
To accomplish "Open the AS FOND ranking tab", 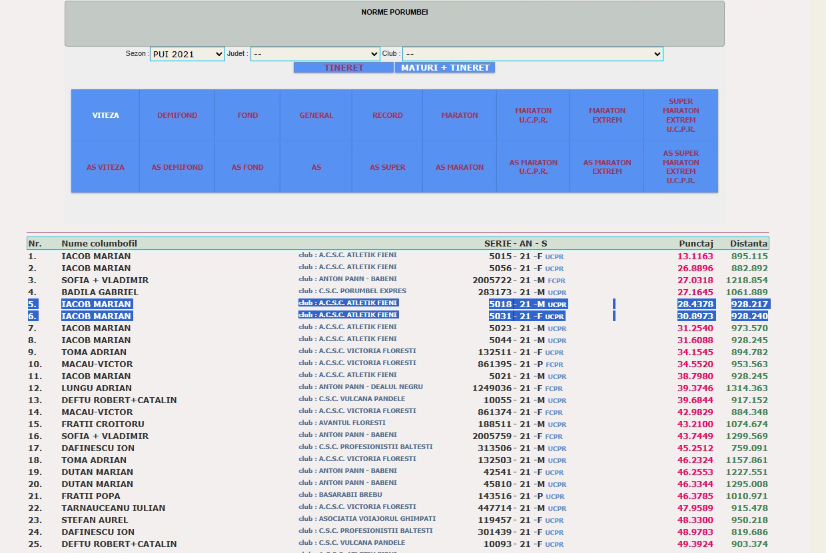I will click(247, 167).
